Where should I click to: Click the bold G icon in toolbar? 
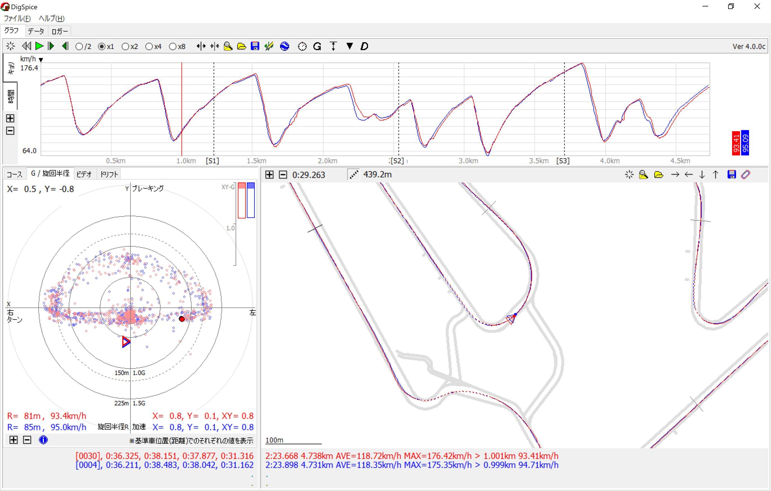click(317, 46)
